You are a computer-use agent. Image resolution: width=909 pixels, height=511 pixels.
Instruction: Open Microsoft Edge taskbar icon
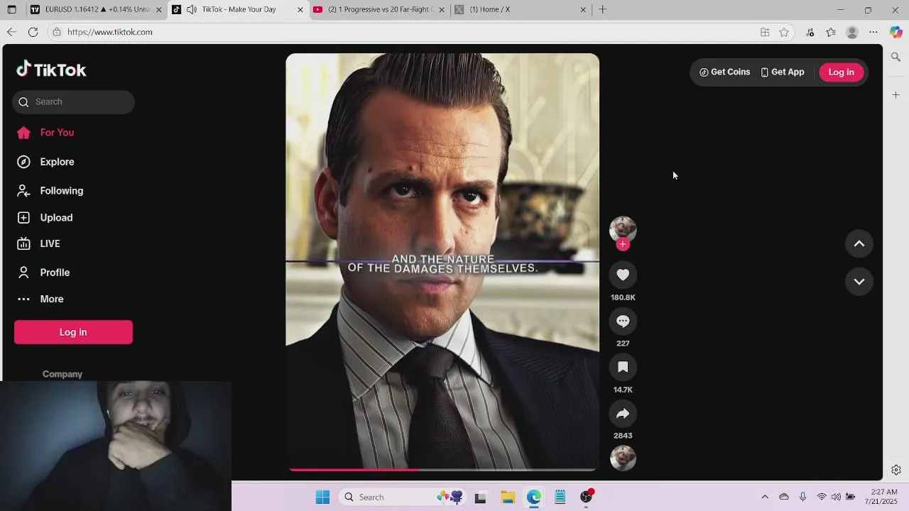tap(533, 498)
